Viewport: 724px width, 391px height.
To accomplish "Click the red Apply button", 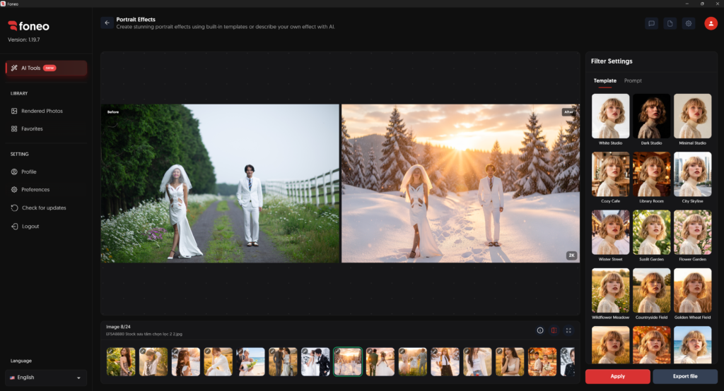I will click(x=618, y=376).
